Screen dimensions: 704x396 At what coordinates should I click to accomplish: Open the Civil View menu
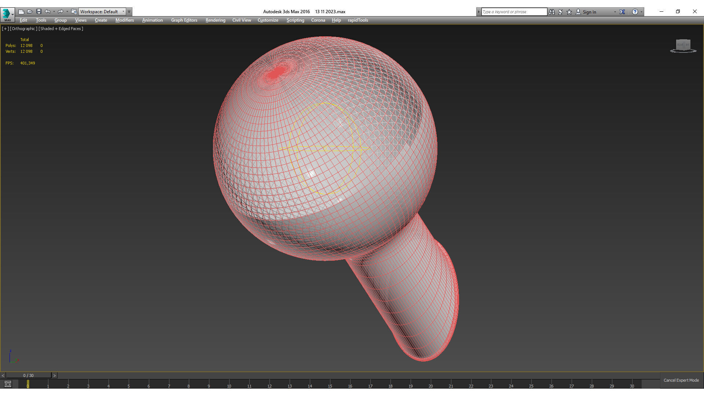(242, 20)
